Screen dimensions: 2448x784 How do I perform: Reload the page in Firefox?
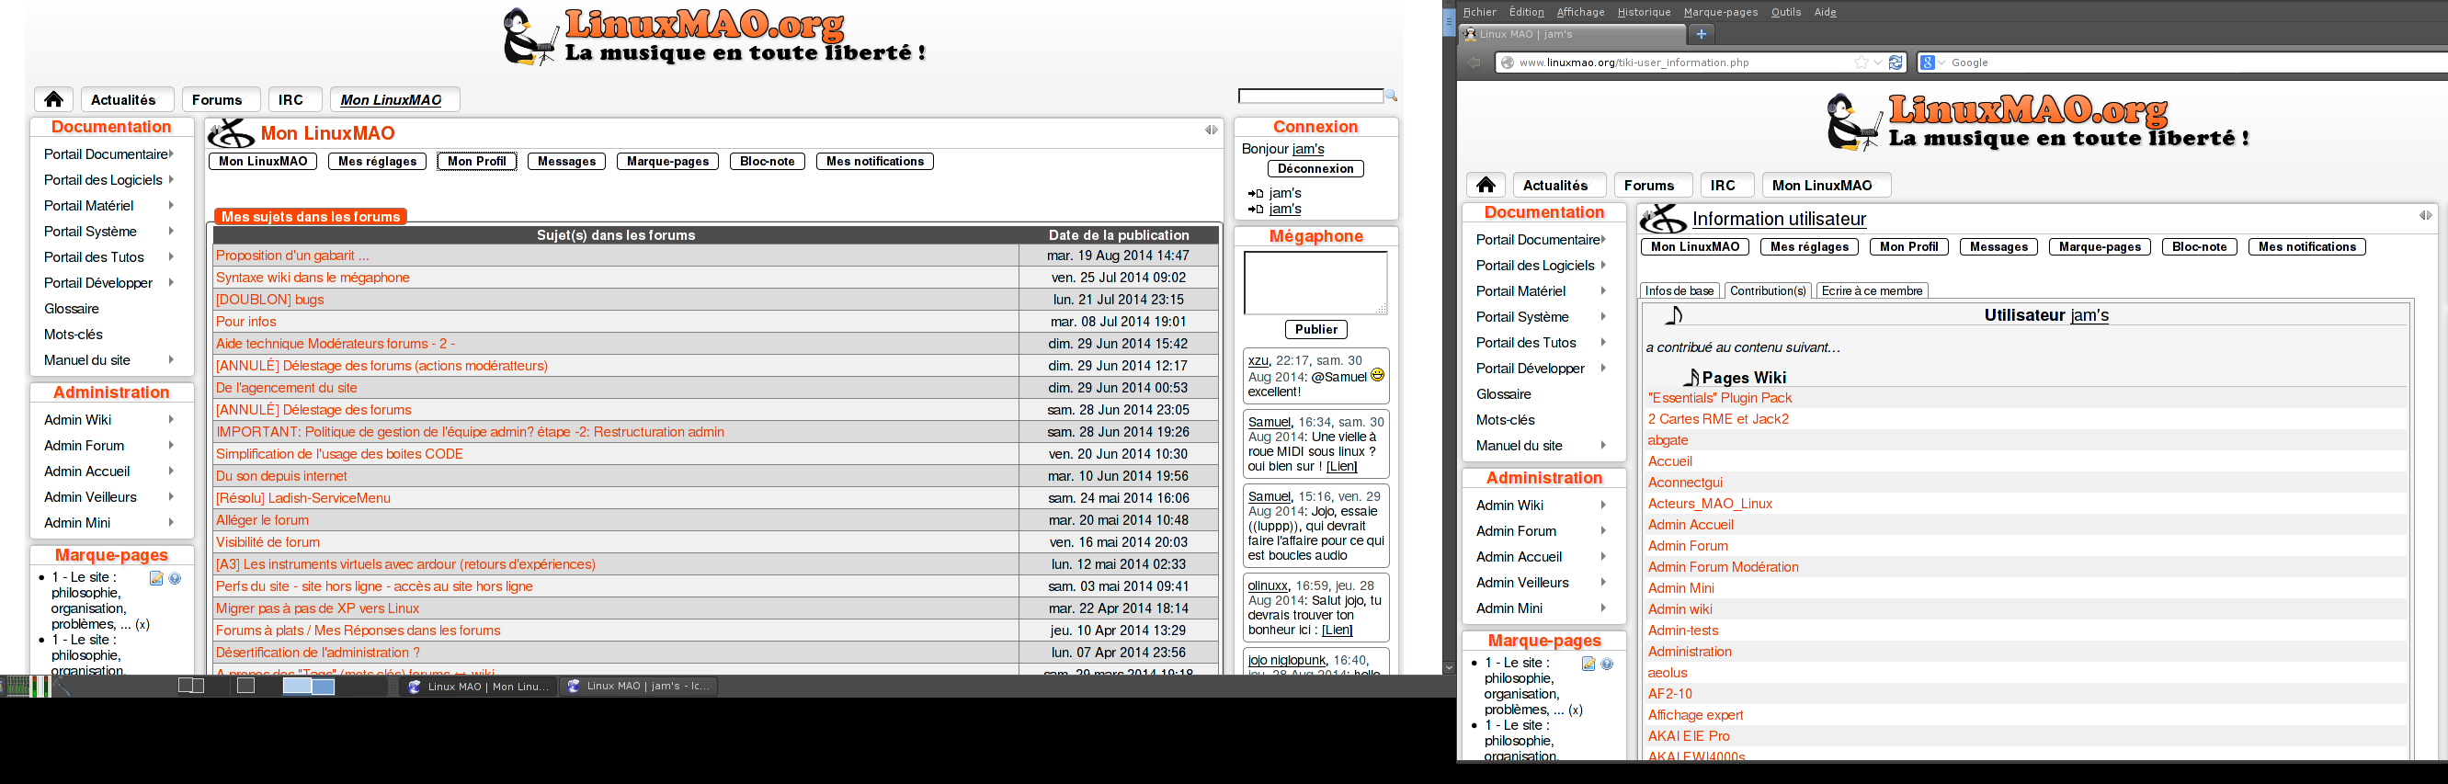1896,62
